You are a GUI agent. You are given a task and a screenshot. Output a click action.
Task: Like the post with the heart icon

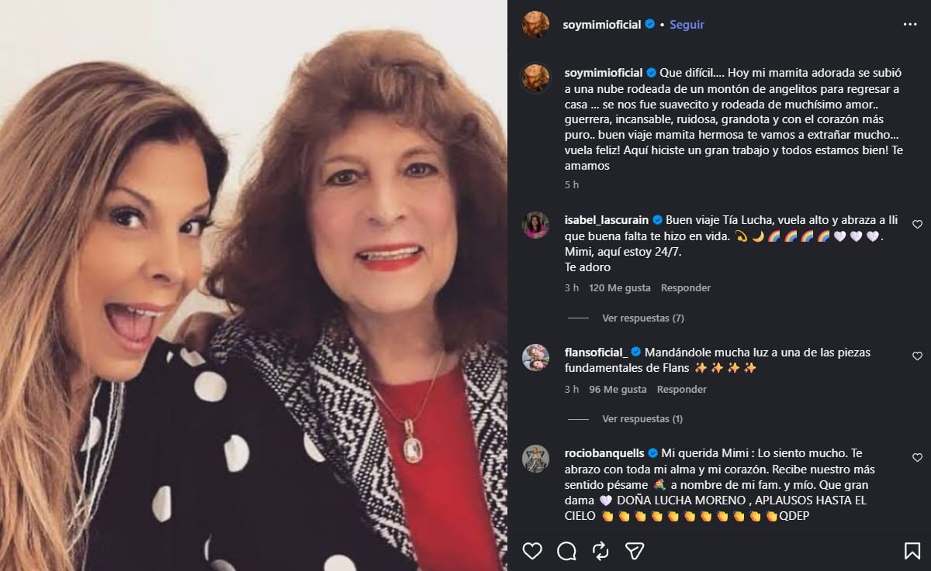tap(533, 552)
